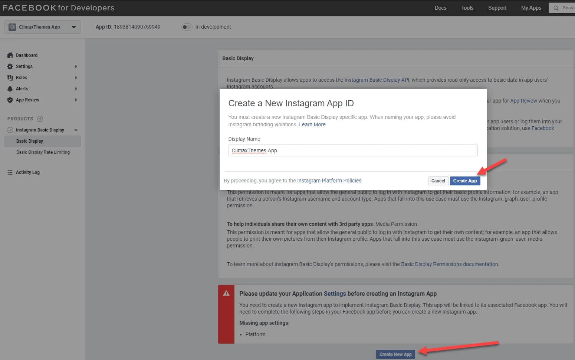The height and width of the screenshot is (360, 575).
Task: Expand the Settings submenu arrow
Action: [76, 67]
